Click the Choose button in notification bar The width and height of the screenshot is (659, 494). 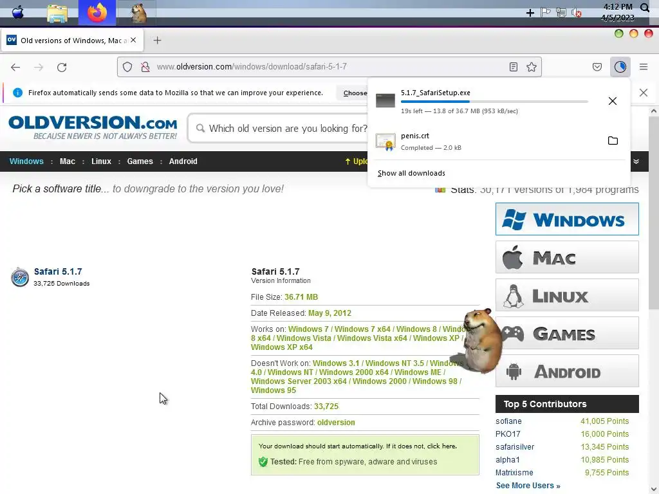352,93
